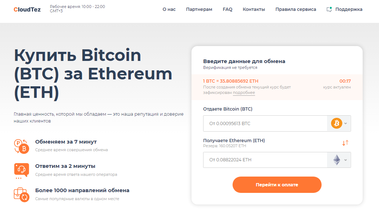Expand the Ethereum currency dropdown chevron

click(346, 160)
